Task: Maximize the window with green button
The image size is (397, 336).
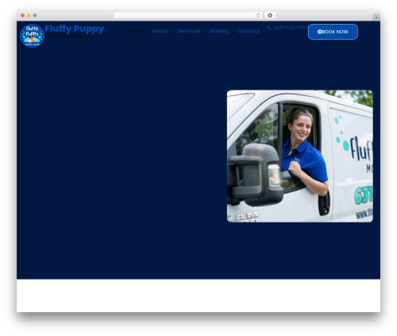Action: [35, 16]
